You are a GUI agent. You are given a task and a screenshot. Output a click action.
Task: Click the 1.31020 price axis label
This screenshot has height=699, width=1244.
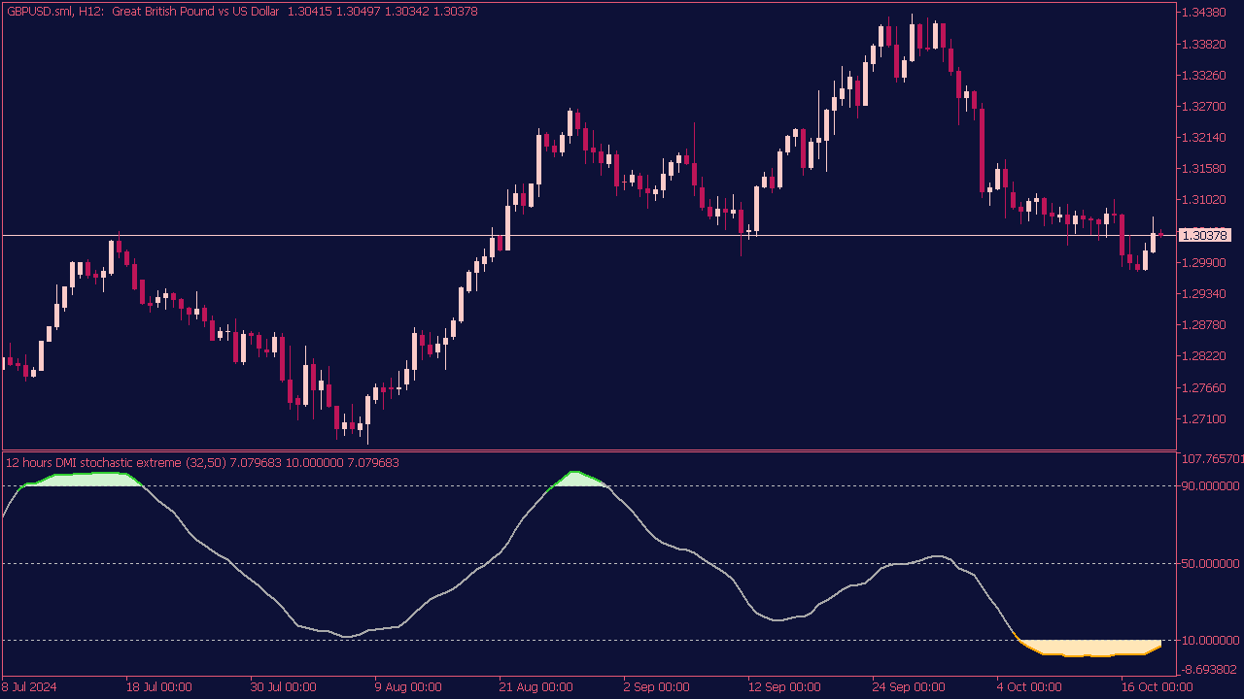[1205, 200]
